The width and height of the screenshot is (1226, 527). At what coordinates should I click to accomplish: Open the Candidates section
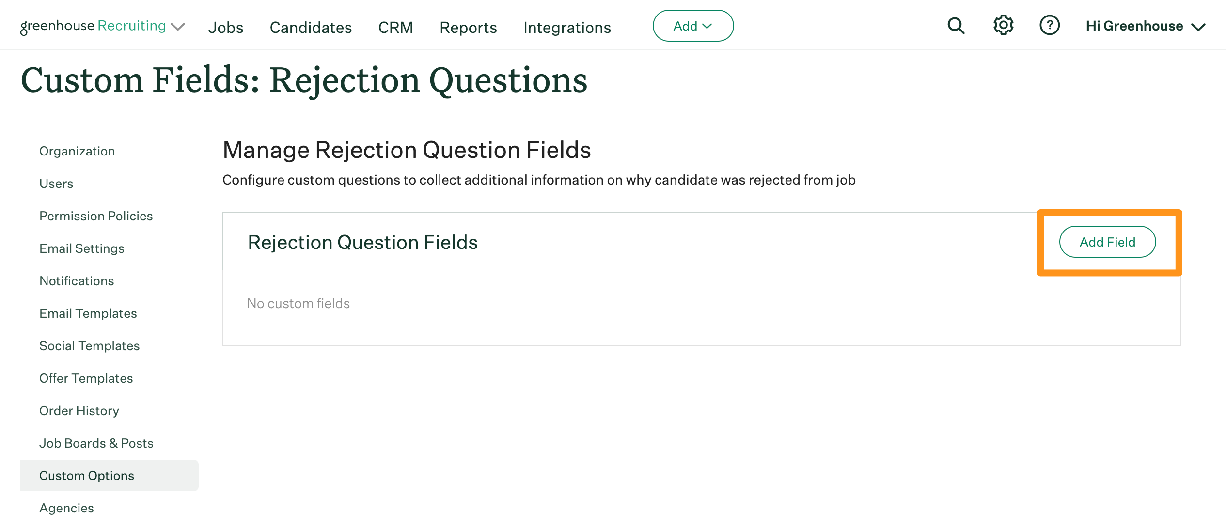[311, 28]
